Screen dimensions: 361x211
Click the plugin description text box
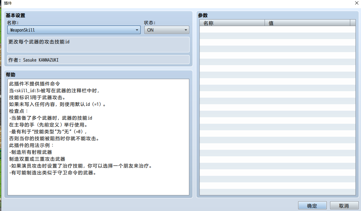point(98,45)
